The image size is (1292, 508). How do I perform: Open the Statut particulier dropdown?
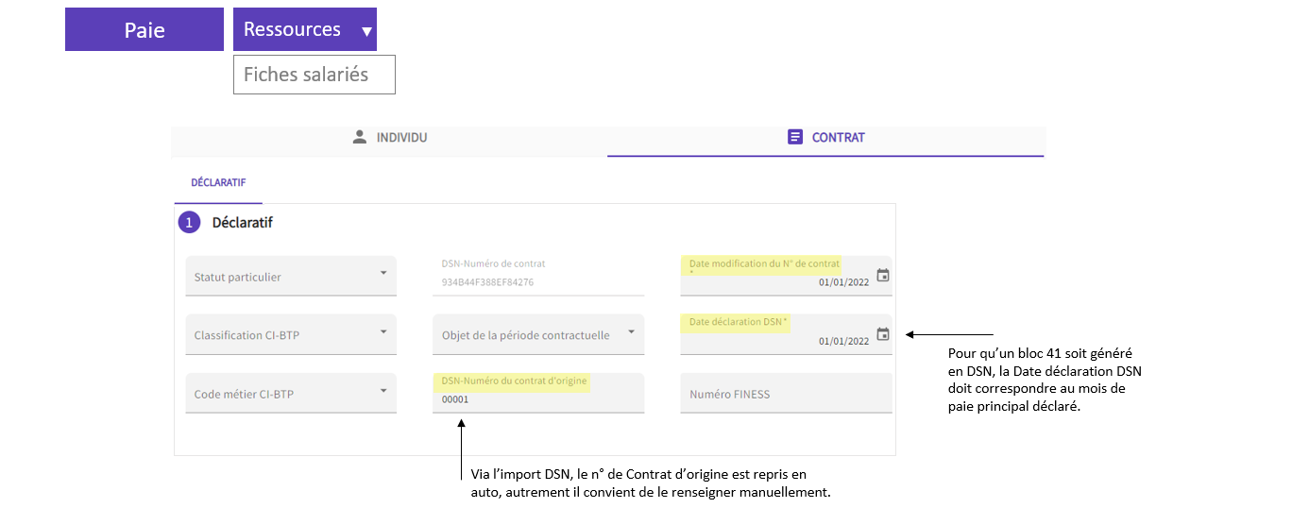tap(291, 276)
